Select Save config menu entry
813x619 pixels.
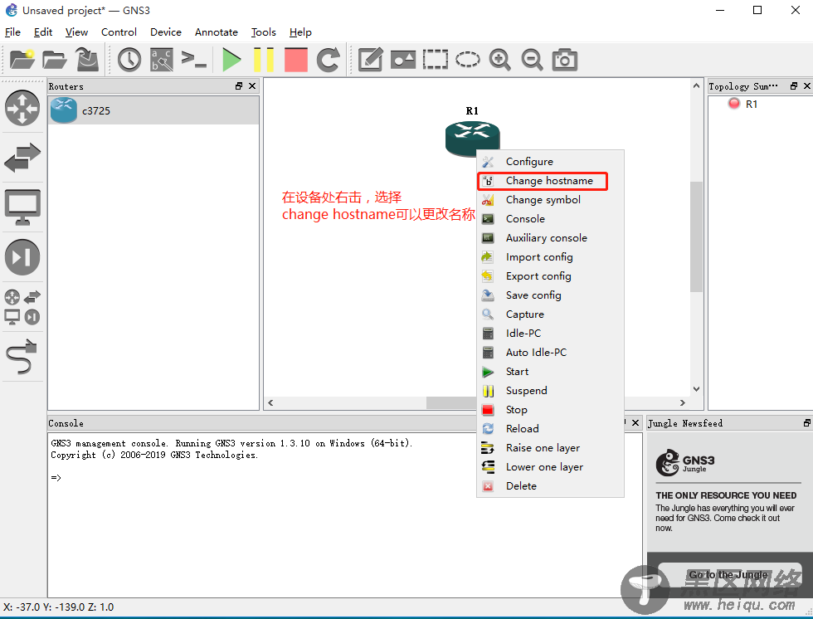(550, 295)
